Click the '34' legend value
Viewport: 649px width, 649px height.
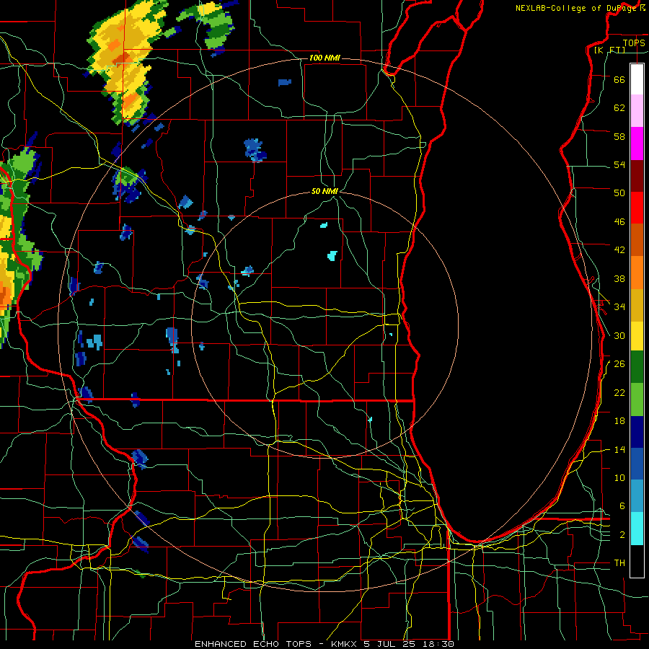[x=619, y=307]
